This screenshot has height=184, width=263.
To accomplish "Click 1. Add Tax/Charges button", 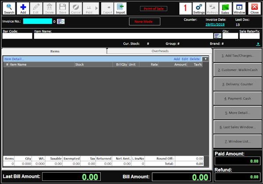I will tap(238, 56).
